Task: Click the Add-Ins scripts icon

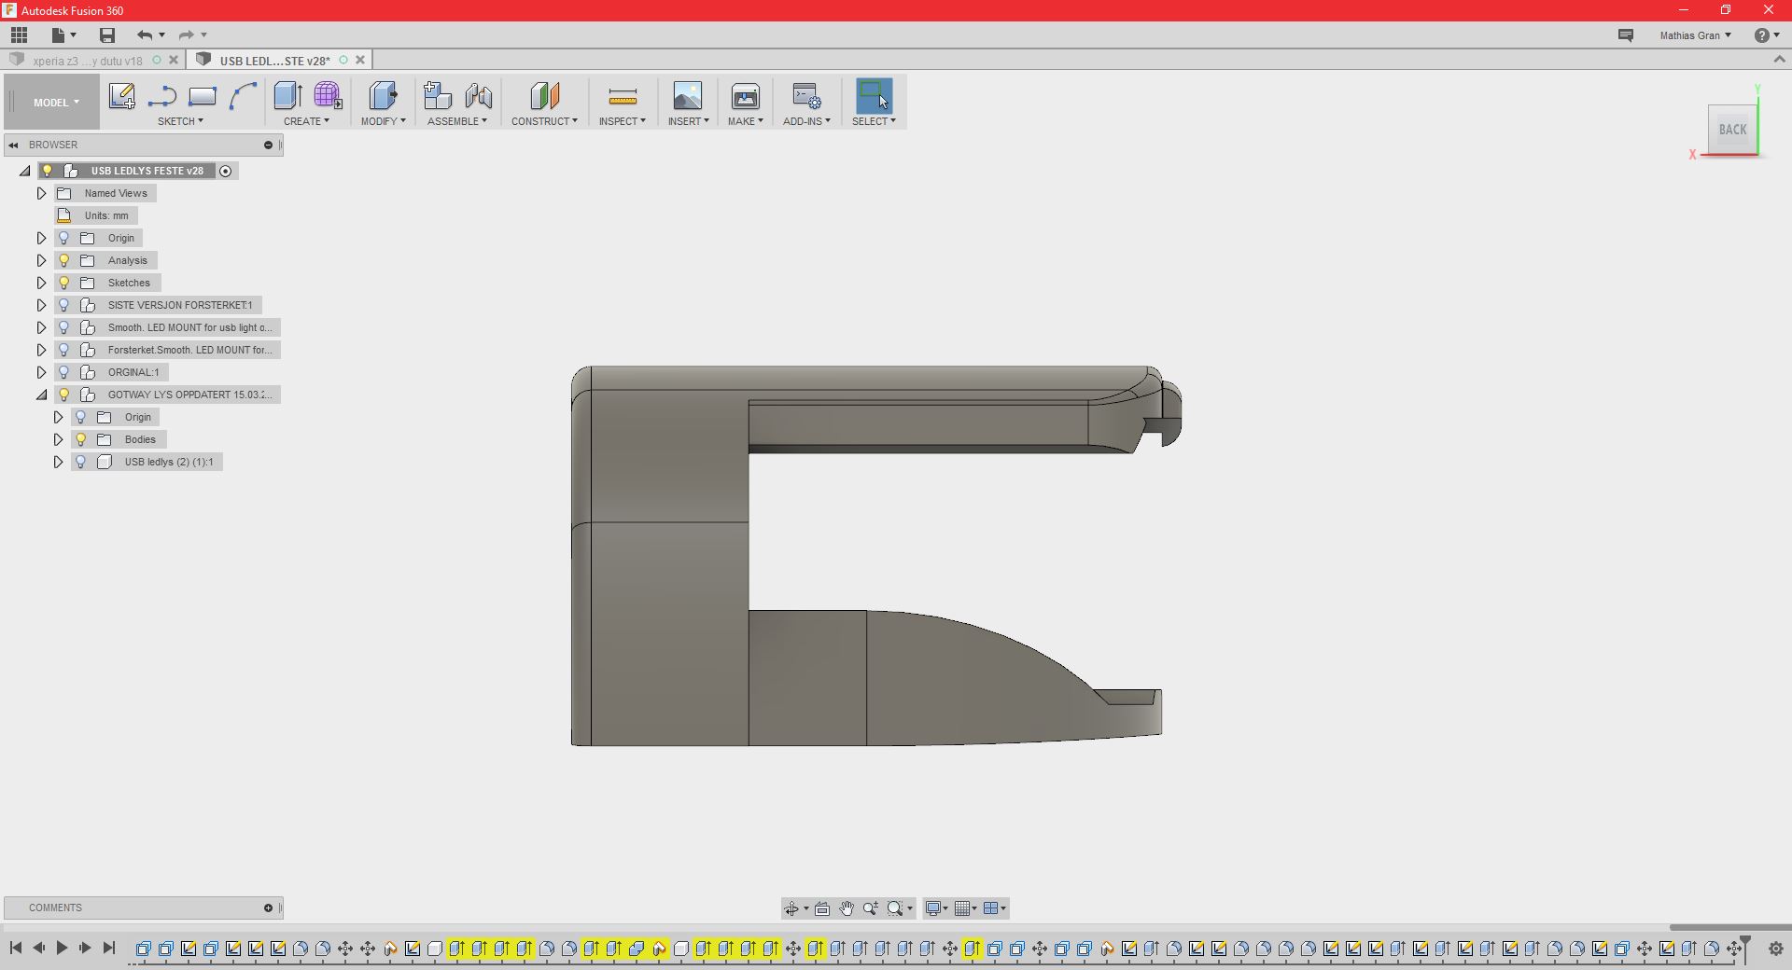Action: click(806, 96)
